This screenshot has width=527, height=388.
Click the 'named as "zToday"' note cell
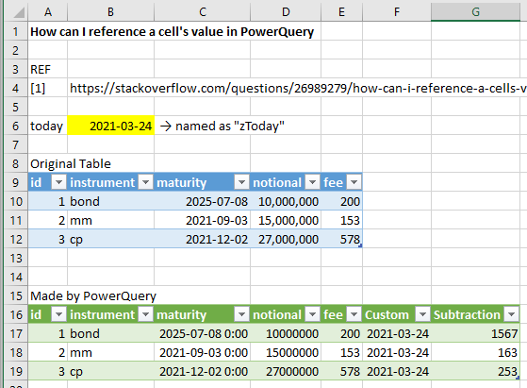[222, 126]
